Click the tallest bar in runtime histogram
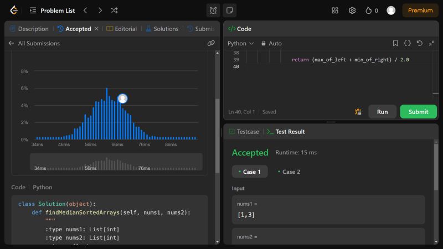443x249 pixels. (x=107, y=114)
